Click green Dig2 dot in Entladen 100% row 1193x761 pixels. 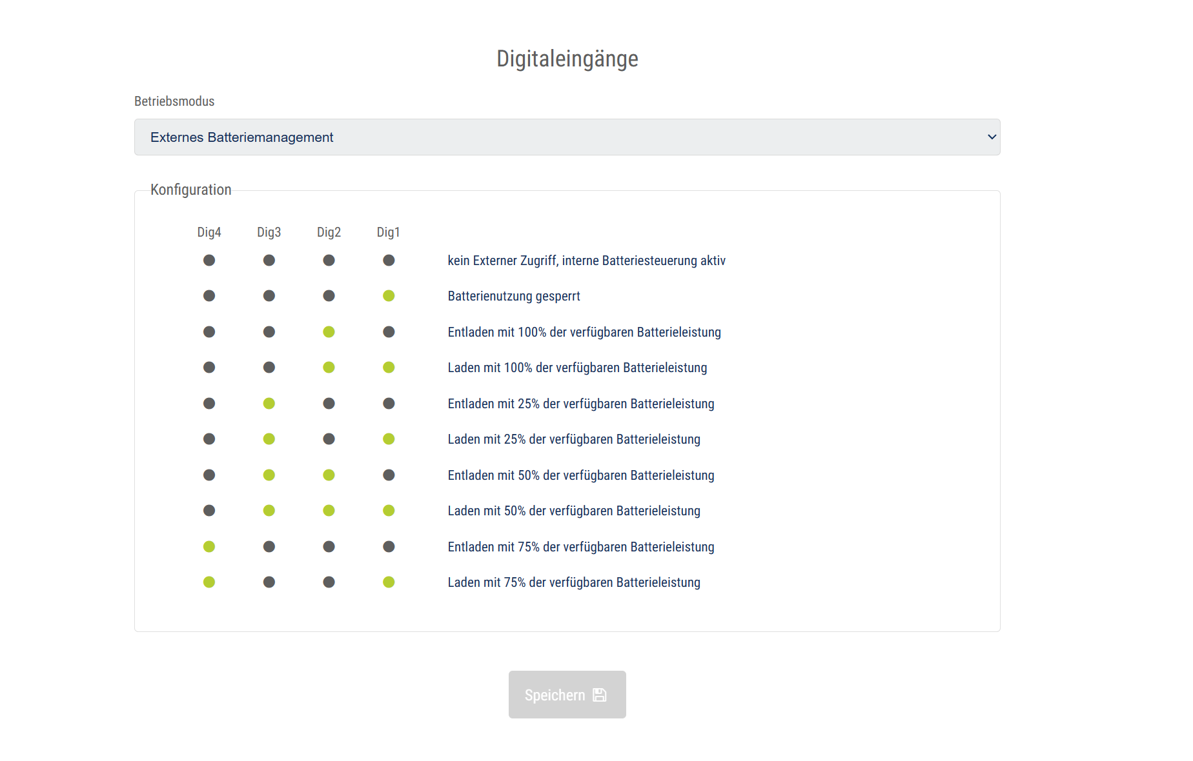329,332
